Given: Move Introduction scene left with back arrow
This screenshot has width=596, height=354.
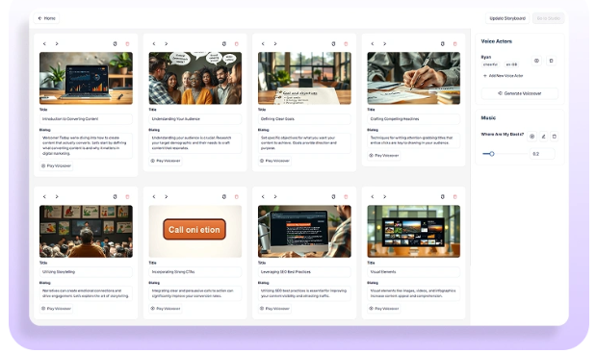Looking at the screenshot, I should (x=44, y=43).
